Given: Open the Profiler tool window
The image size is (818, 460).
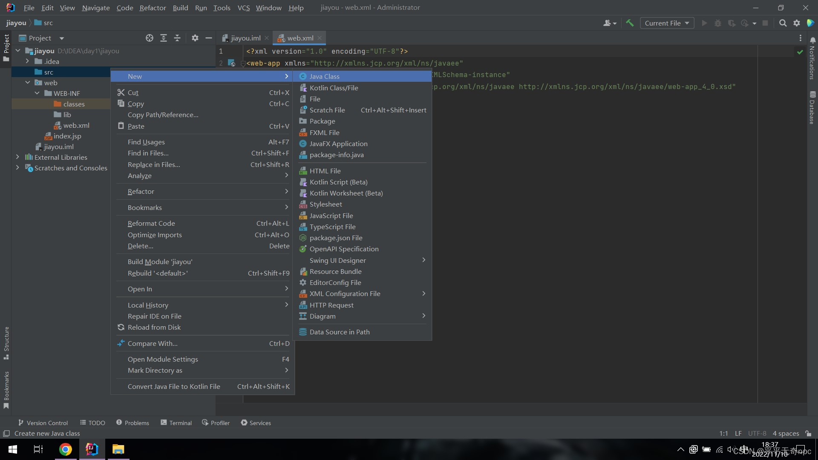Looking at the screenshot, I should [x=216, y=423].
